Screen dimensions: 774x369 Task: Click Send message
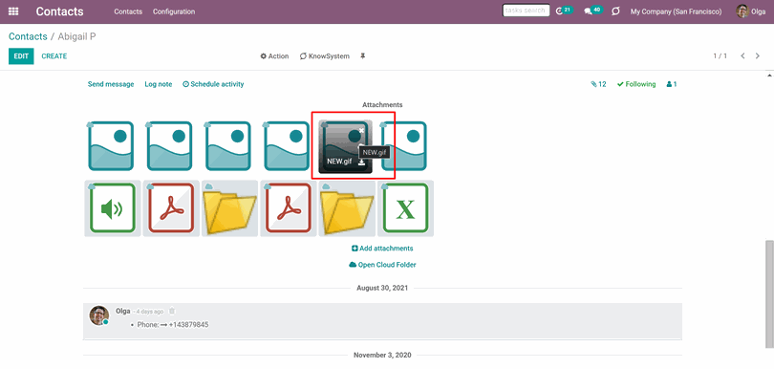(111, 84)
